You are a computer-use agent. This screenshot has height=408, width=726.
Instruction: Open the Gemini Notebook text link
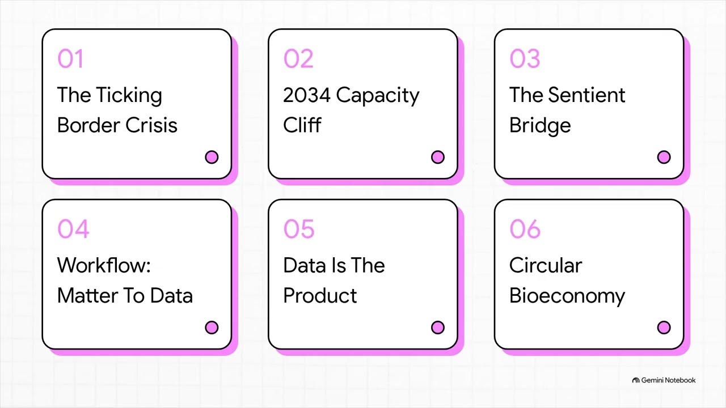pos(668,380)
